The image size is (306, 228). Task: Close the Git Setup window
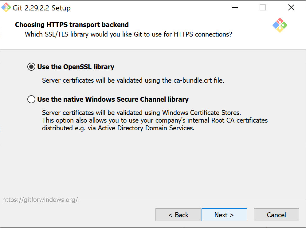click(291, 7)
